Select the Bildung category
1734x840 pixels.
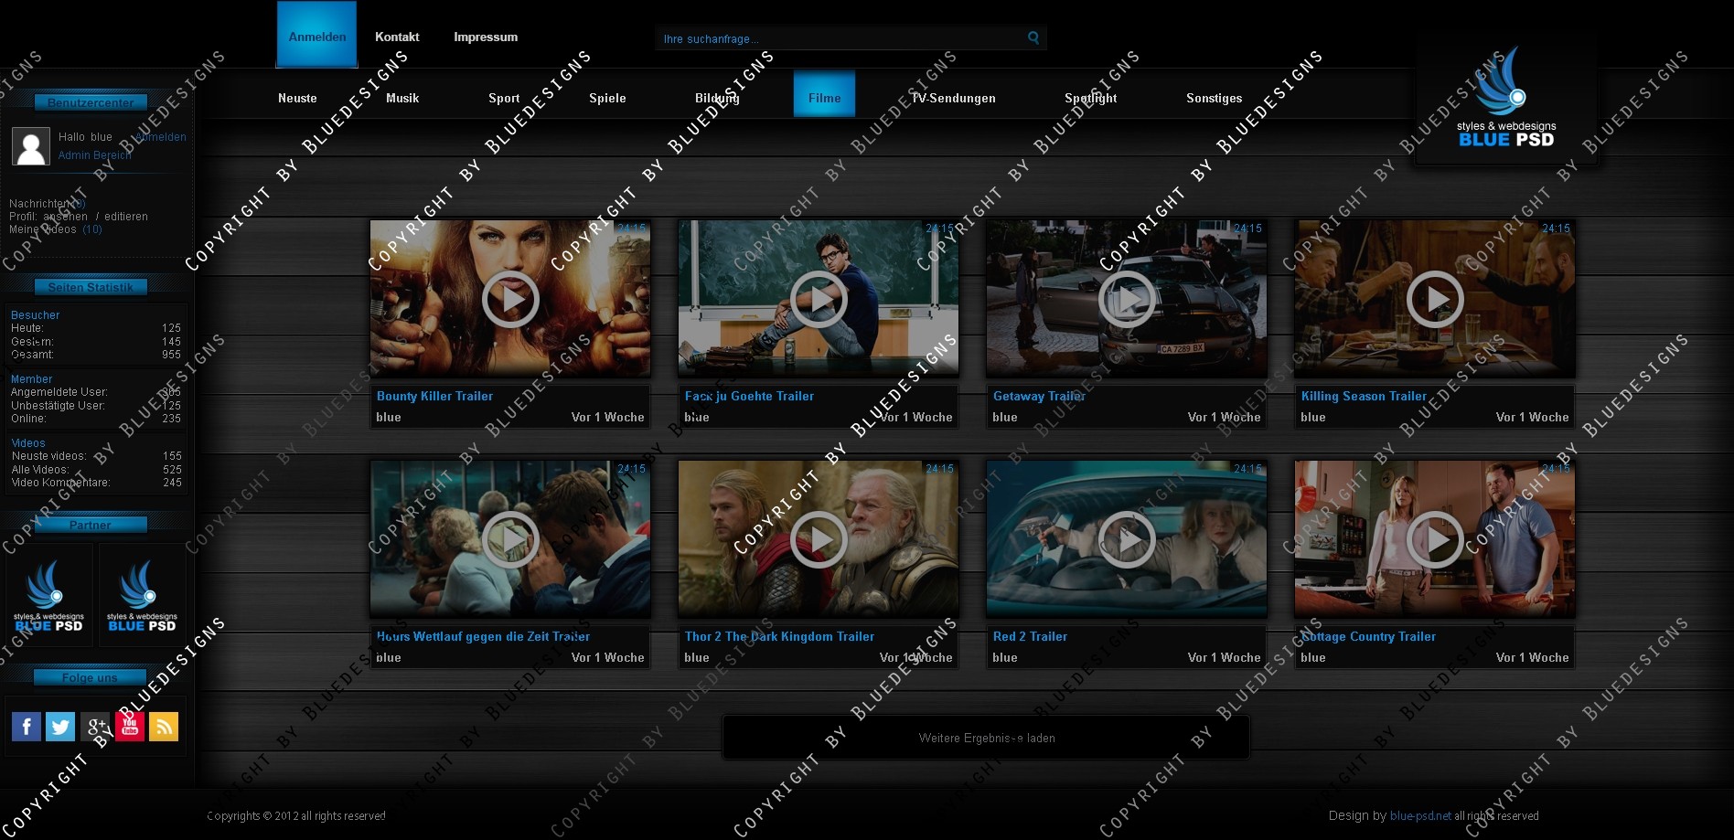click(717, 98)
